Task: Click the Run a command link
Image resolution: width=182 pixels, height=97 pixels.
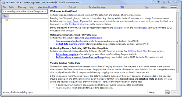Action: coord(64,41)
